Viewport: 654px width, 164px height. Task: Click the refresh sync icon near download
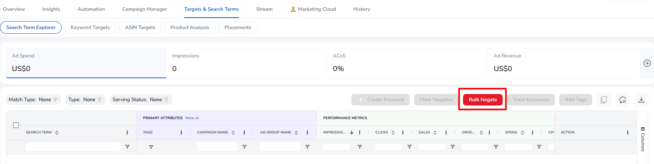(623, 100)
